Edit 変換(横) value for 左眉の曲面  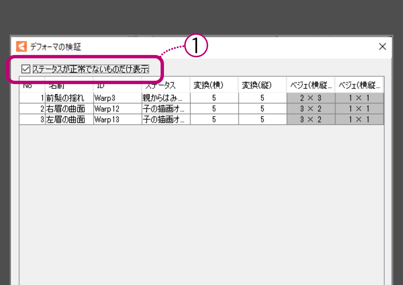coord(214,120)
